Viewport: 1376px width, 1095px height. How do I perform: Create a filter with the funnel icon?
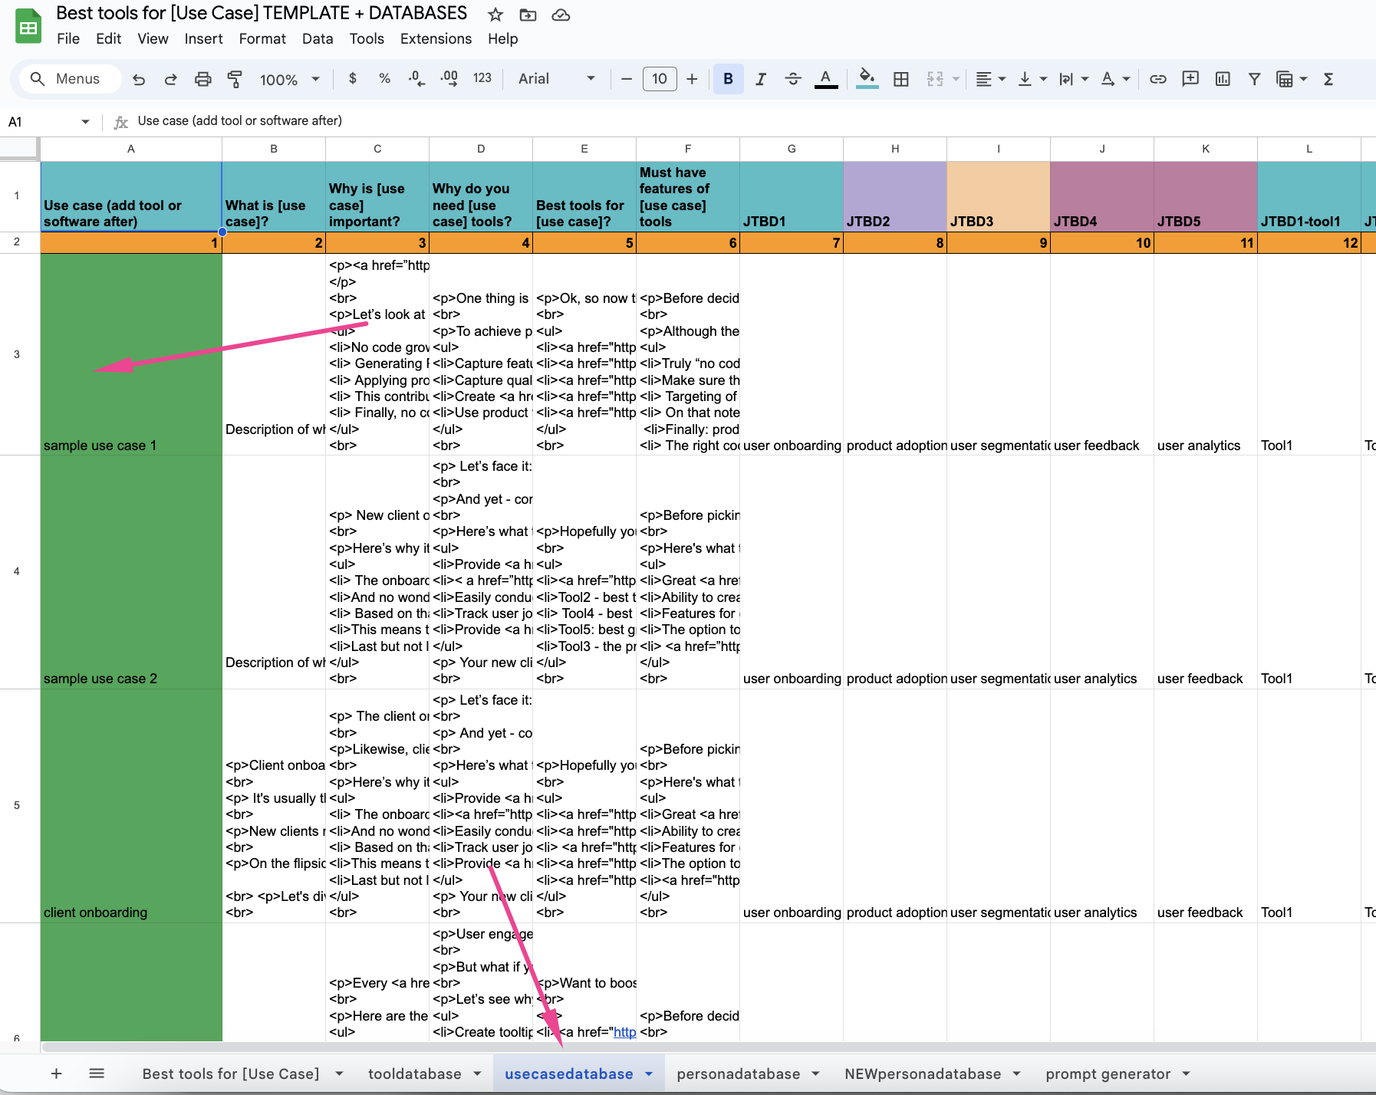coord(1255,79)
